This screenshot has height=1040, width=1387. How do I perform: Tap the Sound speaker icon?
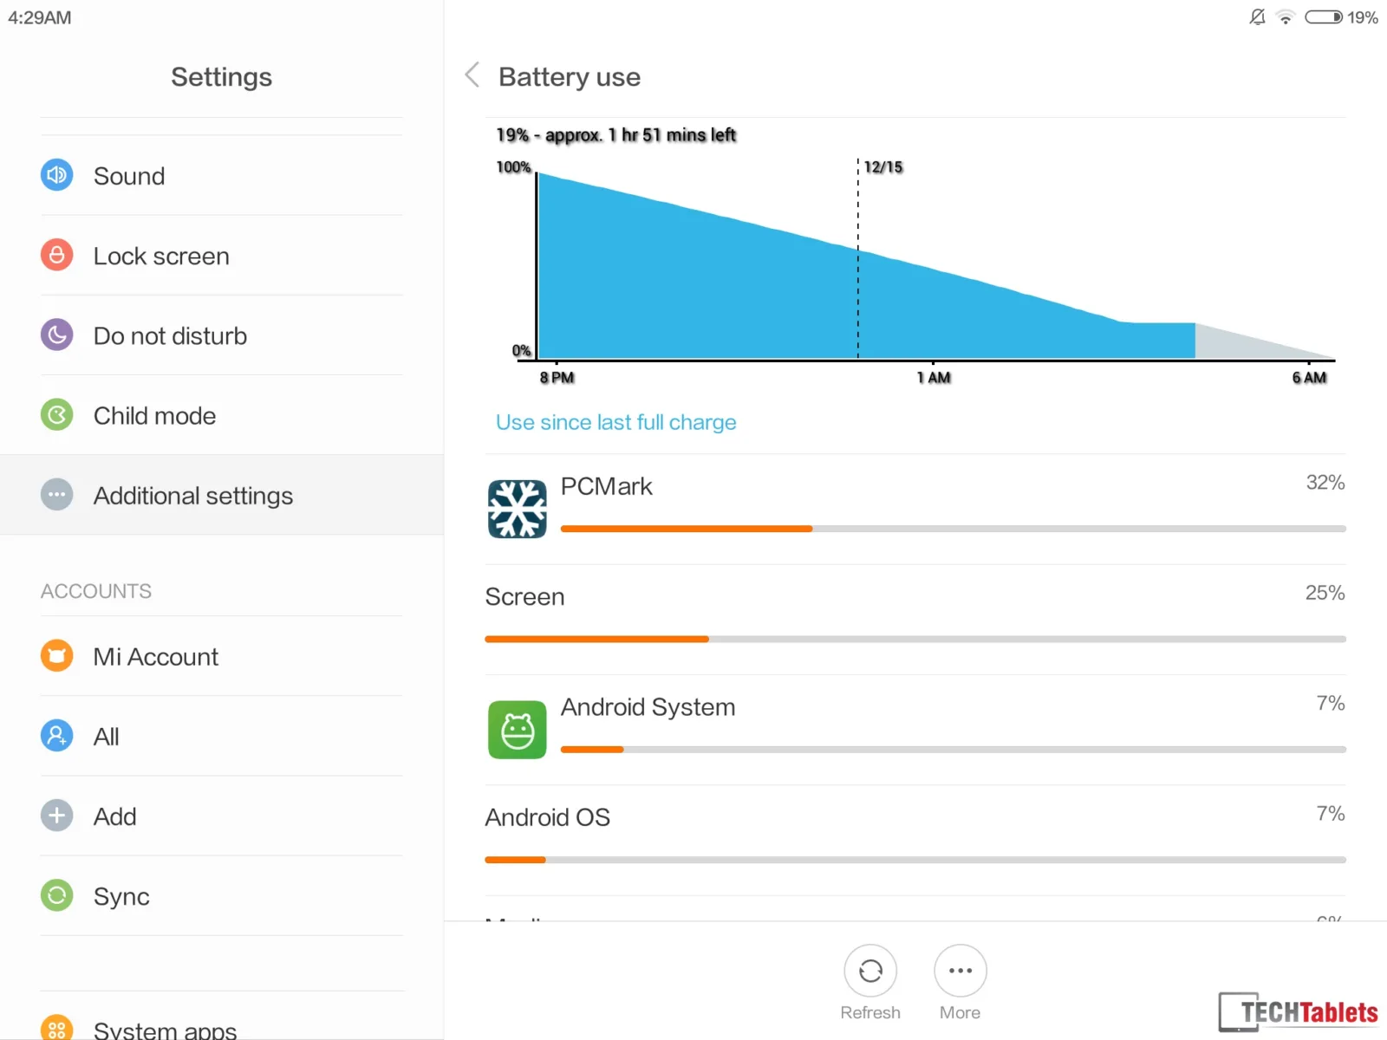point(57,175)
